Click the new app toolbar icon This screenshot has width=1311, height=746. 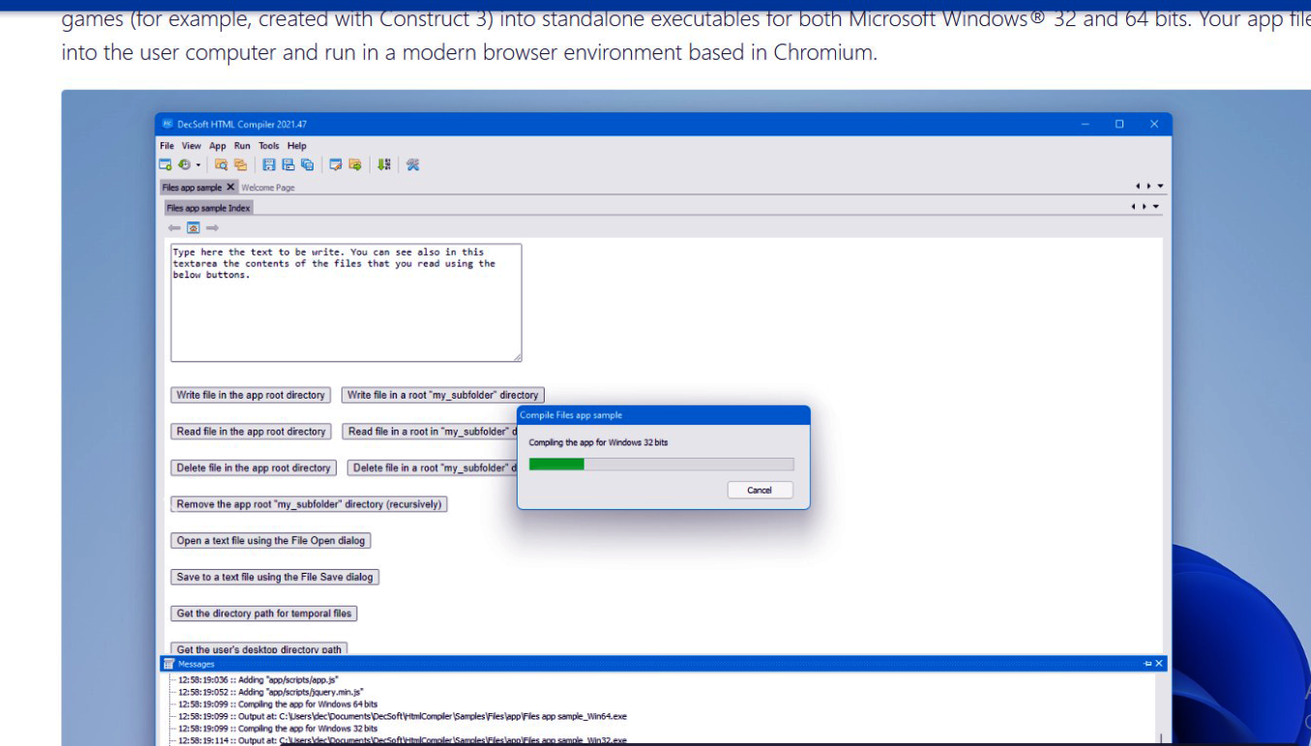[165, 164]
